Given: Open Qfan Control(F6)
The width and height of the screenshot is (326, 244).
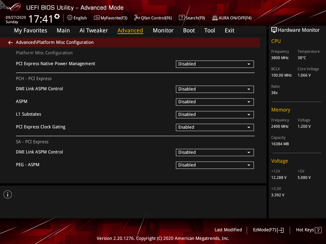Looking at the screenshot, I should point(153,18).
